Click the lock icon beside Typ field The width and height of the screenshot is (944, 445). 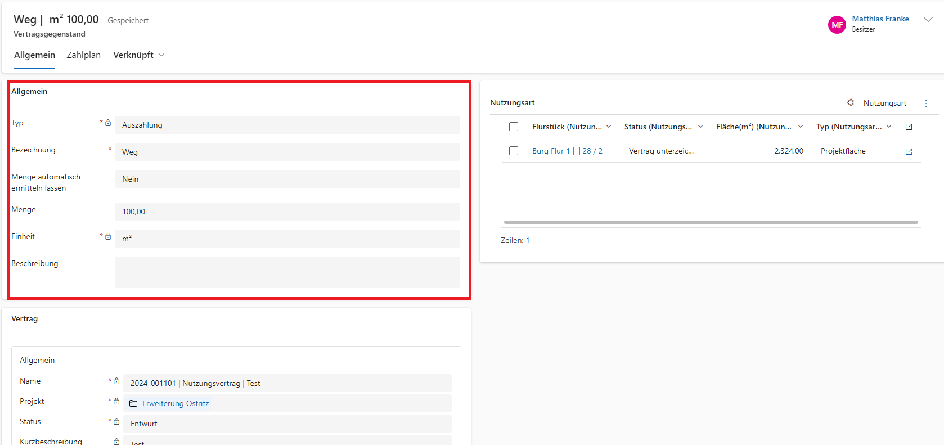tap(108, 123)
